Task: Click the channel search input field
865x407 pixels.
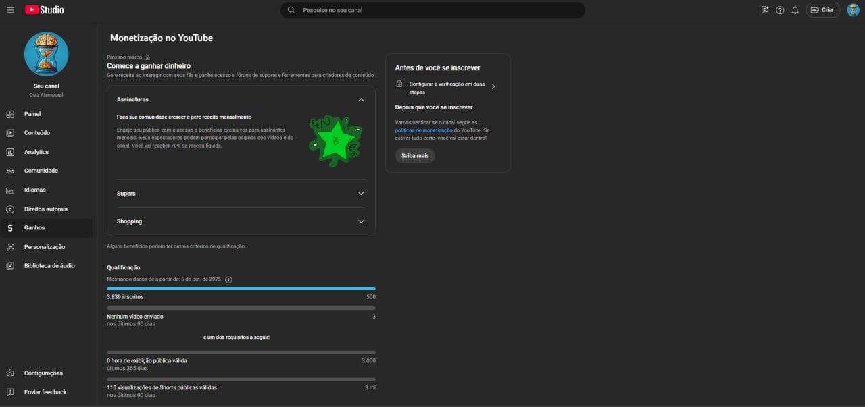Action: tap(432, 10)
